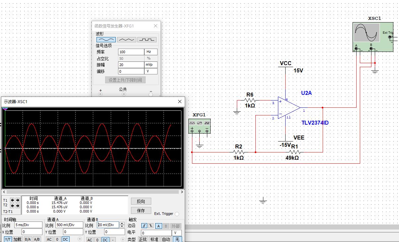
Task: Open frequency unit Hz dropdown
Action: (x=151, y=52)
